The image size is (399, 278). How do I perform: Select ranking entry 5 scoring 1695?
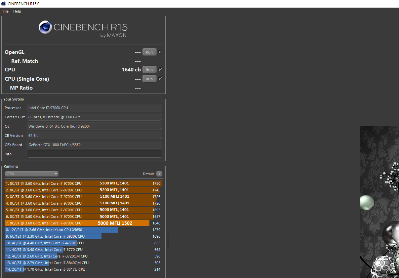pyautogui.click(x=83, y=210)
